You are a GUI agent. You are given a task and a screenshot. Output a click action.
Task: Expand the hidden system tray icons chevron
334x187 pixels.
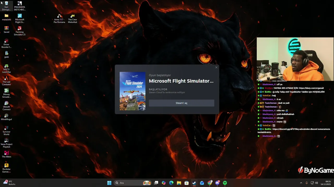[301, 183]
